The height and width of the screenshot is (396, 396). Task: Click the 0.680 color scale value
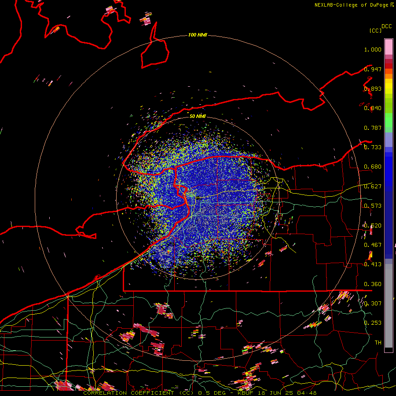tap(373, 167)
